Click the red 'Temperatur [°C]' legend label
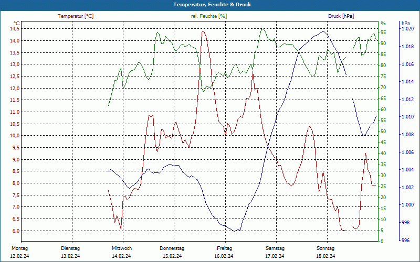 76,16
